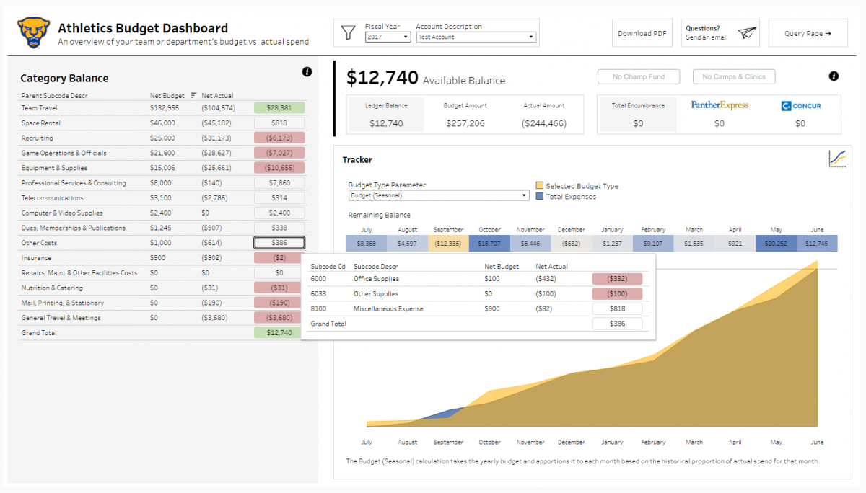Viewport: 866px width, 493px height.
Task: Open the Account Description dropdown
Action: (476, 37)
